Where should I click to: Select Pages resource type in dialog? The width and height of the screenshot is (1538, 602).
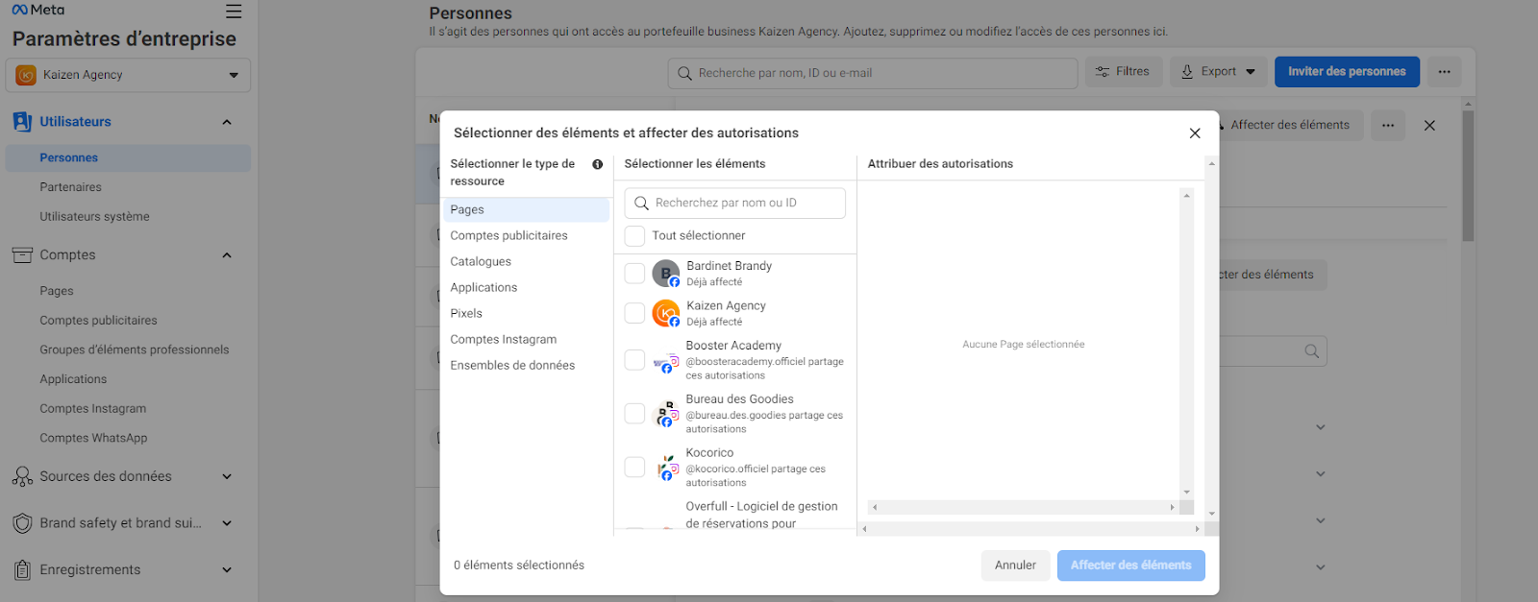click(x=526, y=210)
